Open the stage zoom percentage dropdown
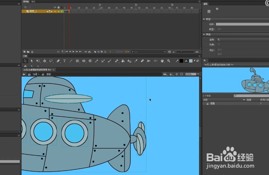269x175 pixels. click(x=198, y=74)
